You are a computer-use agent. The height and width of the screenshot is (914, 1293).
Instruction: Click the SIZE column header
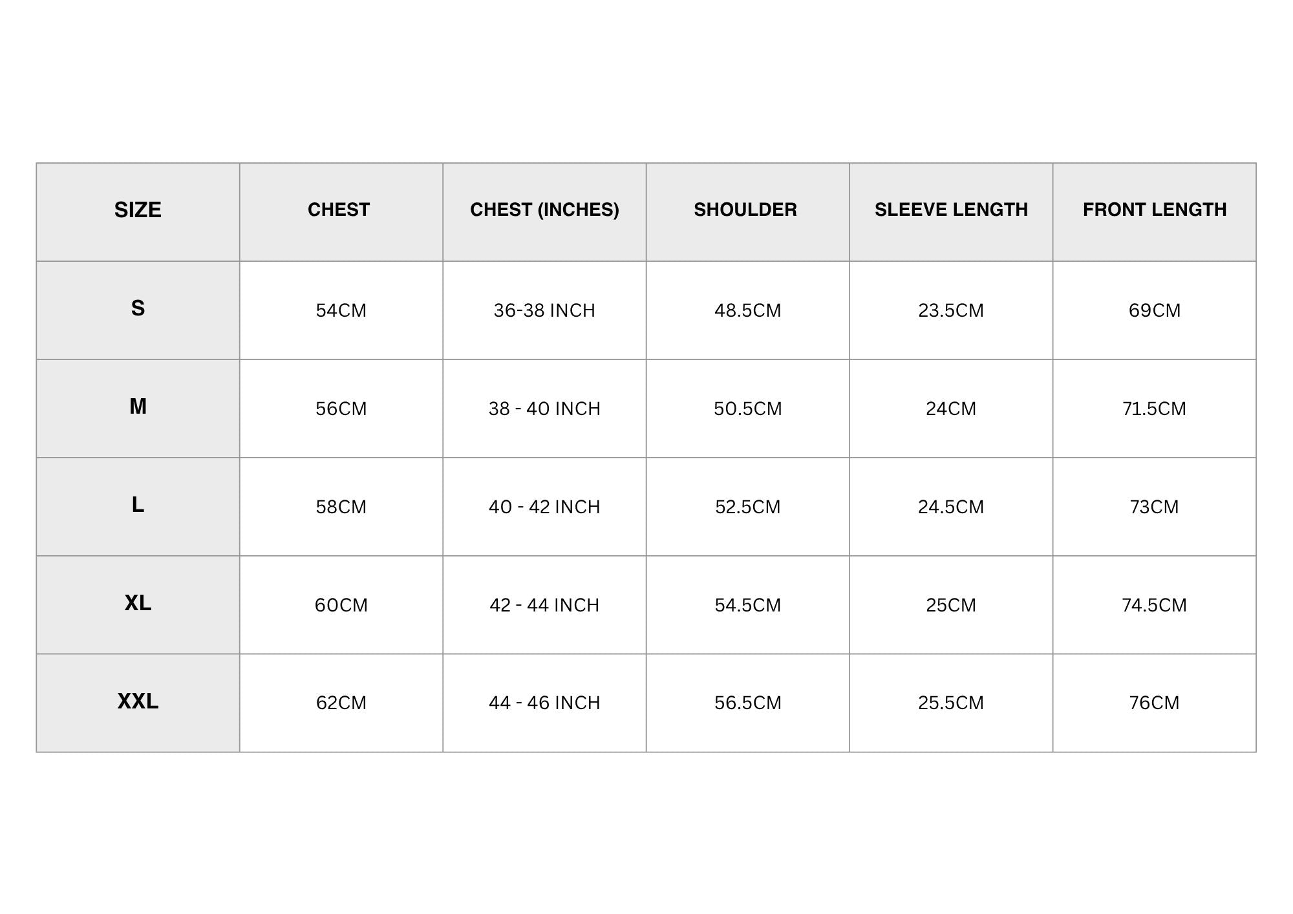click(138, 210)
